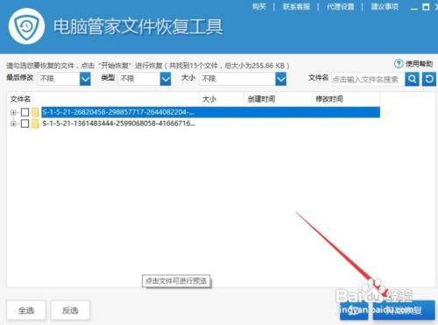Screen dimensions: 438x325
Task: Minimize the file recovery window
Action: click(413, 8)
